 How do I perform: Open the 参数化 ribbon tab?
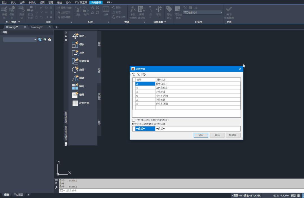[32, 2]
